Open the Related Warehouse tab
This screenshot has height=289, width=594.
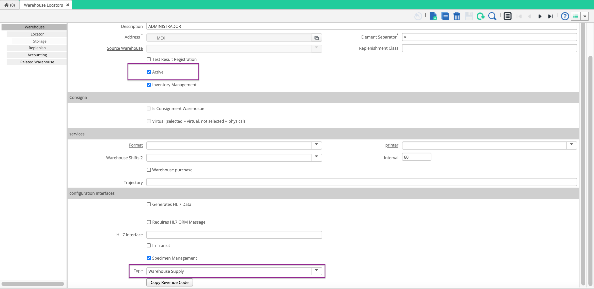pyautogui.click(x=37, y=62)
